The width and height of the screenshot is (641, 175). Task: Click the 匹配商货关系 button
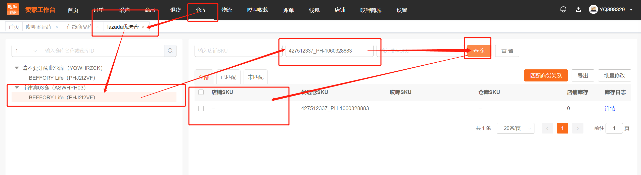546,75
